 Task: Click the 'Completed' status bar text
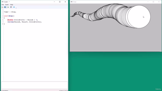[5, 90]
